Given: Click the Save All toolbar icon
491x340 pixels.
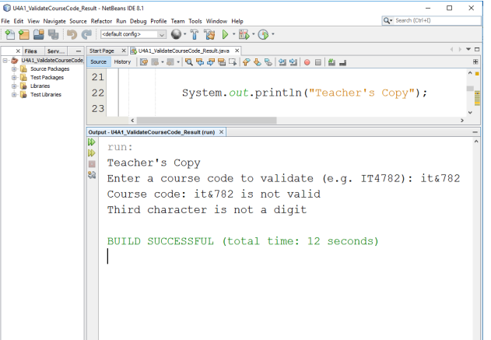Looking at the screenshot, I should pos(53,34).
